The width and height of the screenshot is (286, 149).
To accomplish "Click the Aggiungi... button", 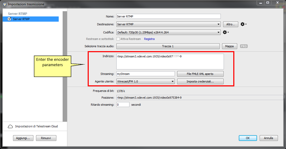I will coord(23,138).
